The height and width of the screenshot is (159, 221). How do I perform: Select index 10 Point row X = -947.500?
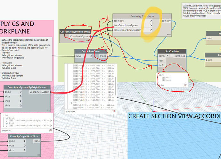94,66
